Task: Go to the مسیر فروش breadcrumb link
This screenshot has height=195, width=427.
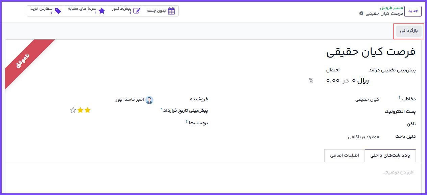Action: click(391, 7)
